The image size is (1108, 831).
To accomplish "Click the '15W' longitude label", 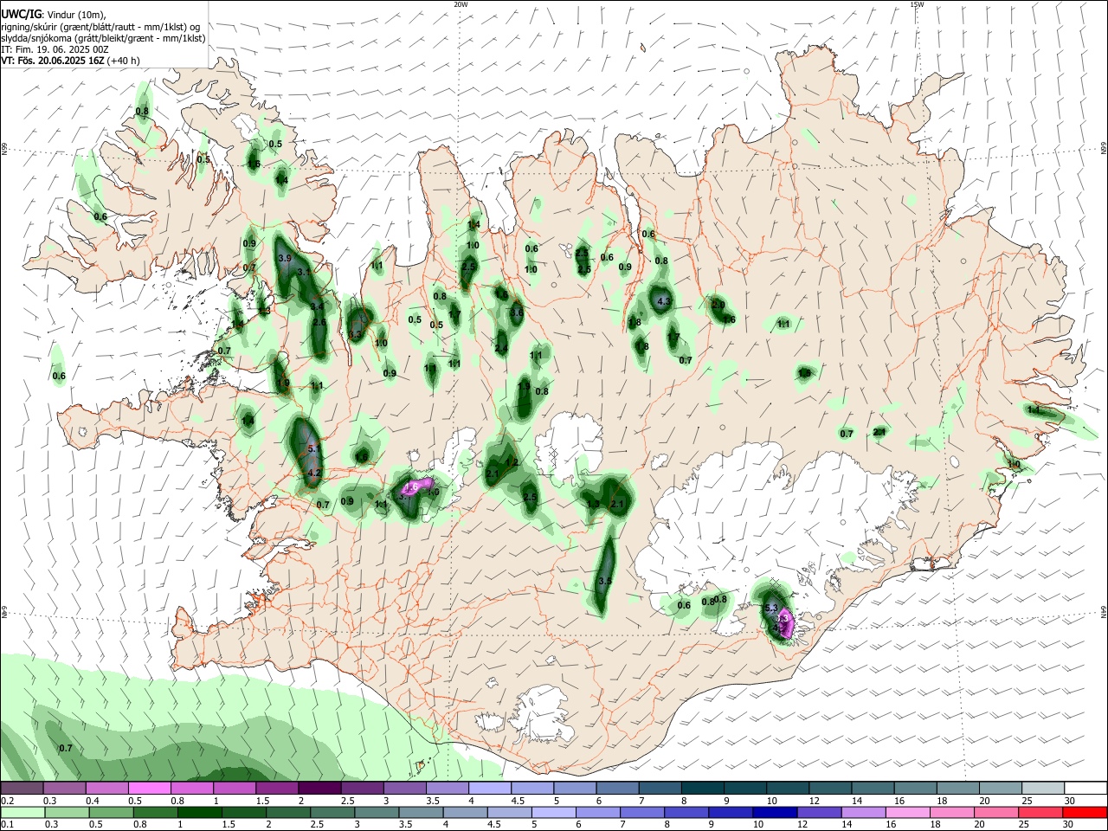I will [917, 4].
